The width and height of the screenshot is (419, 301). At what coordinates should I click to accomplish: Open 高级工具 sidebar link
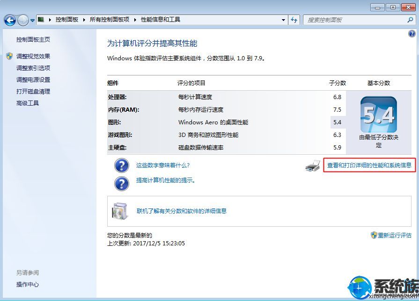coord(28,103)
